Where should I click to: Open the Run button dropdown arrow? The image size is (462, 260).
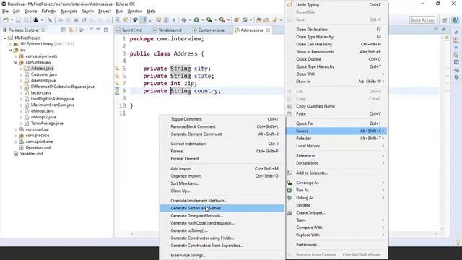click(202, 20)
